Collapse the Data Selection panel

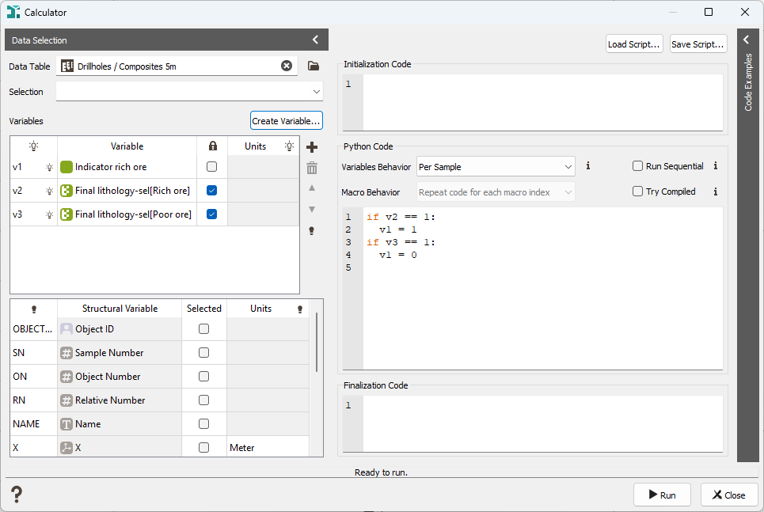point(315,40)
